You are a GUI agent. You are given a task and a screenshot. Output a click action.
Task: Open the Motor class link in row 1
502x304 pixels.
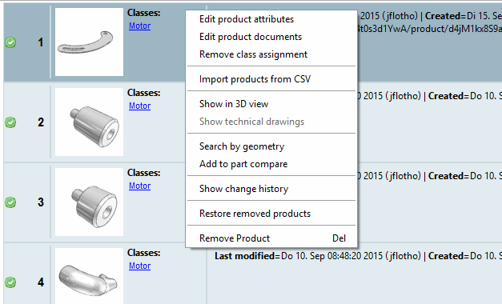139,26
